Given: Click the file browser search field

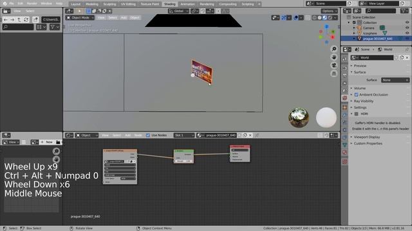Looking at the screenshot, I should [18, 27].
